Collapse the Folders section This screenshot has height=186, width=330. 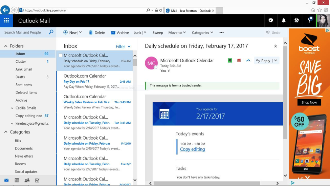(x=6, y=46)
